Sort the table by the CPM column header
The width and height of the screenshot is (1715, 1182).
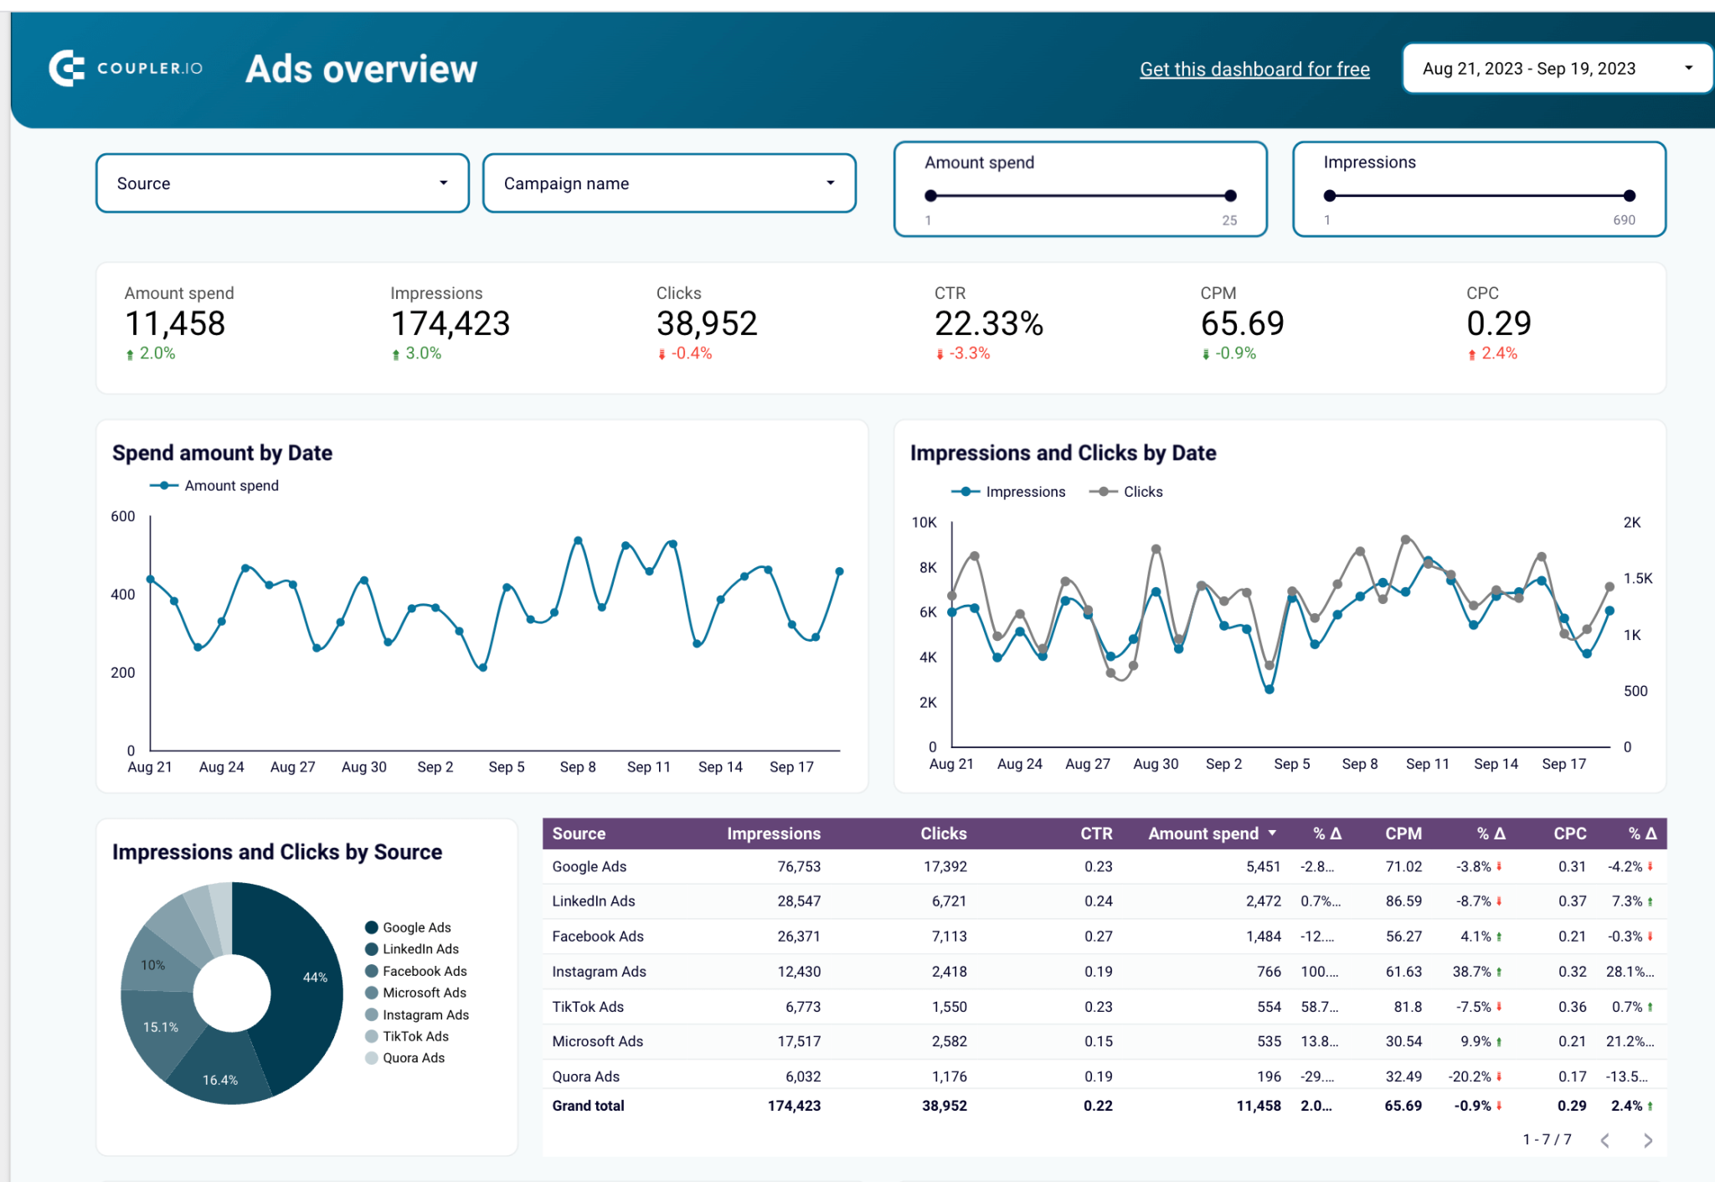pos(1403,834)
